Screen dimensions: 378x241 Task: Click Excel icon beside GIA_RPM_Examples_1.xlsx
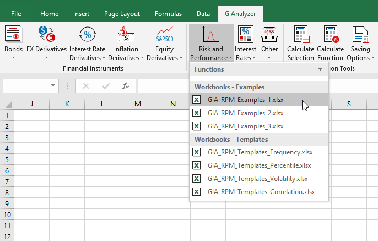click(x=197, y=100)
